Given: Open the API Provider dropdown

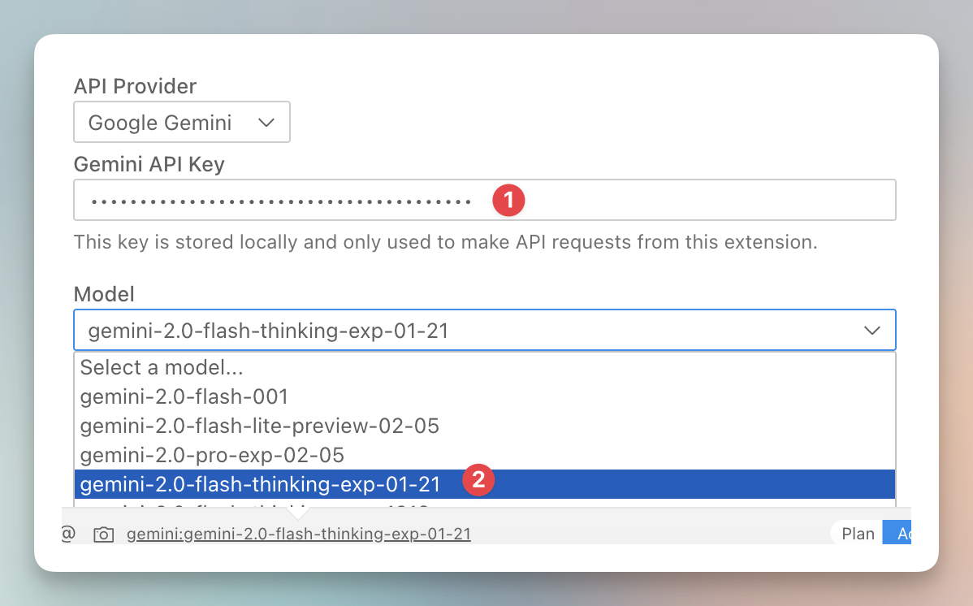Looking at the screenshot, I should click(x=181, y=123).
